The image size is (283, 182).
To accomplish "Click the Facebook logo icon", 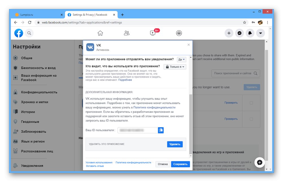I will [x=19, y=33].
